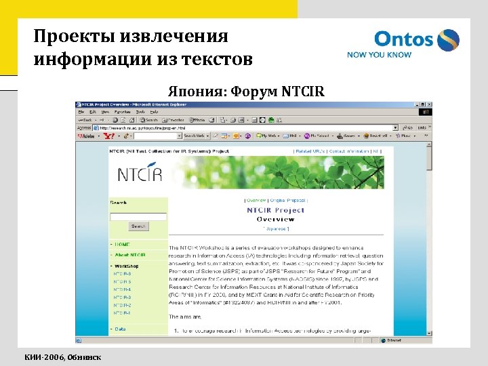Click the purple Yahoo round icon
The image size is (488, 366).
pos(248,136)
